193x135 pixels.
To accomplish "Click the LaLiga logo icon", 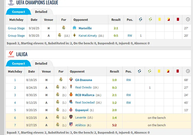I will coord(11,54).
